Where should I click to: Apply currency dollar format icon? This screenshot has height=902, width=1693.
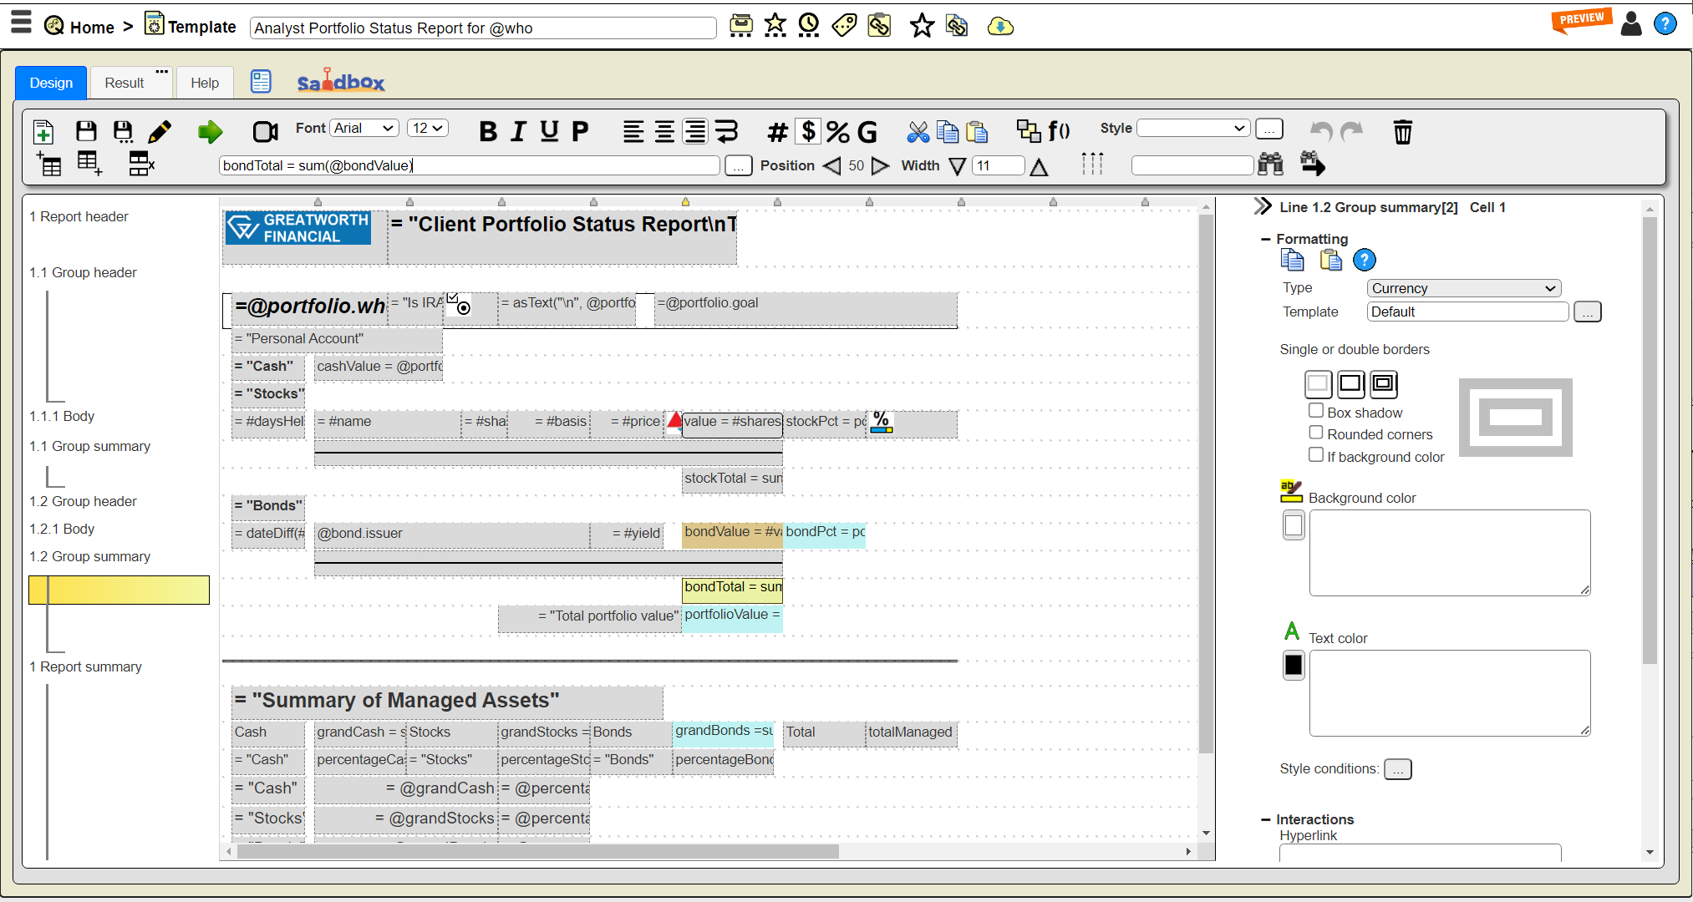[x=808, y=131]
